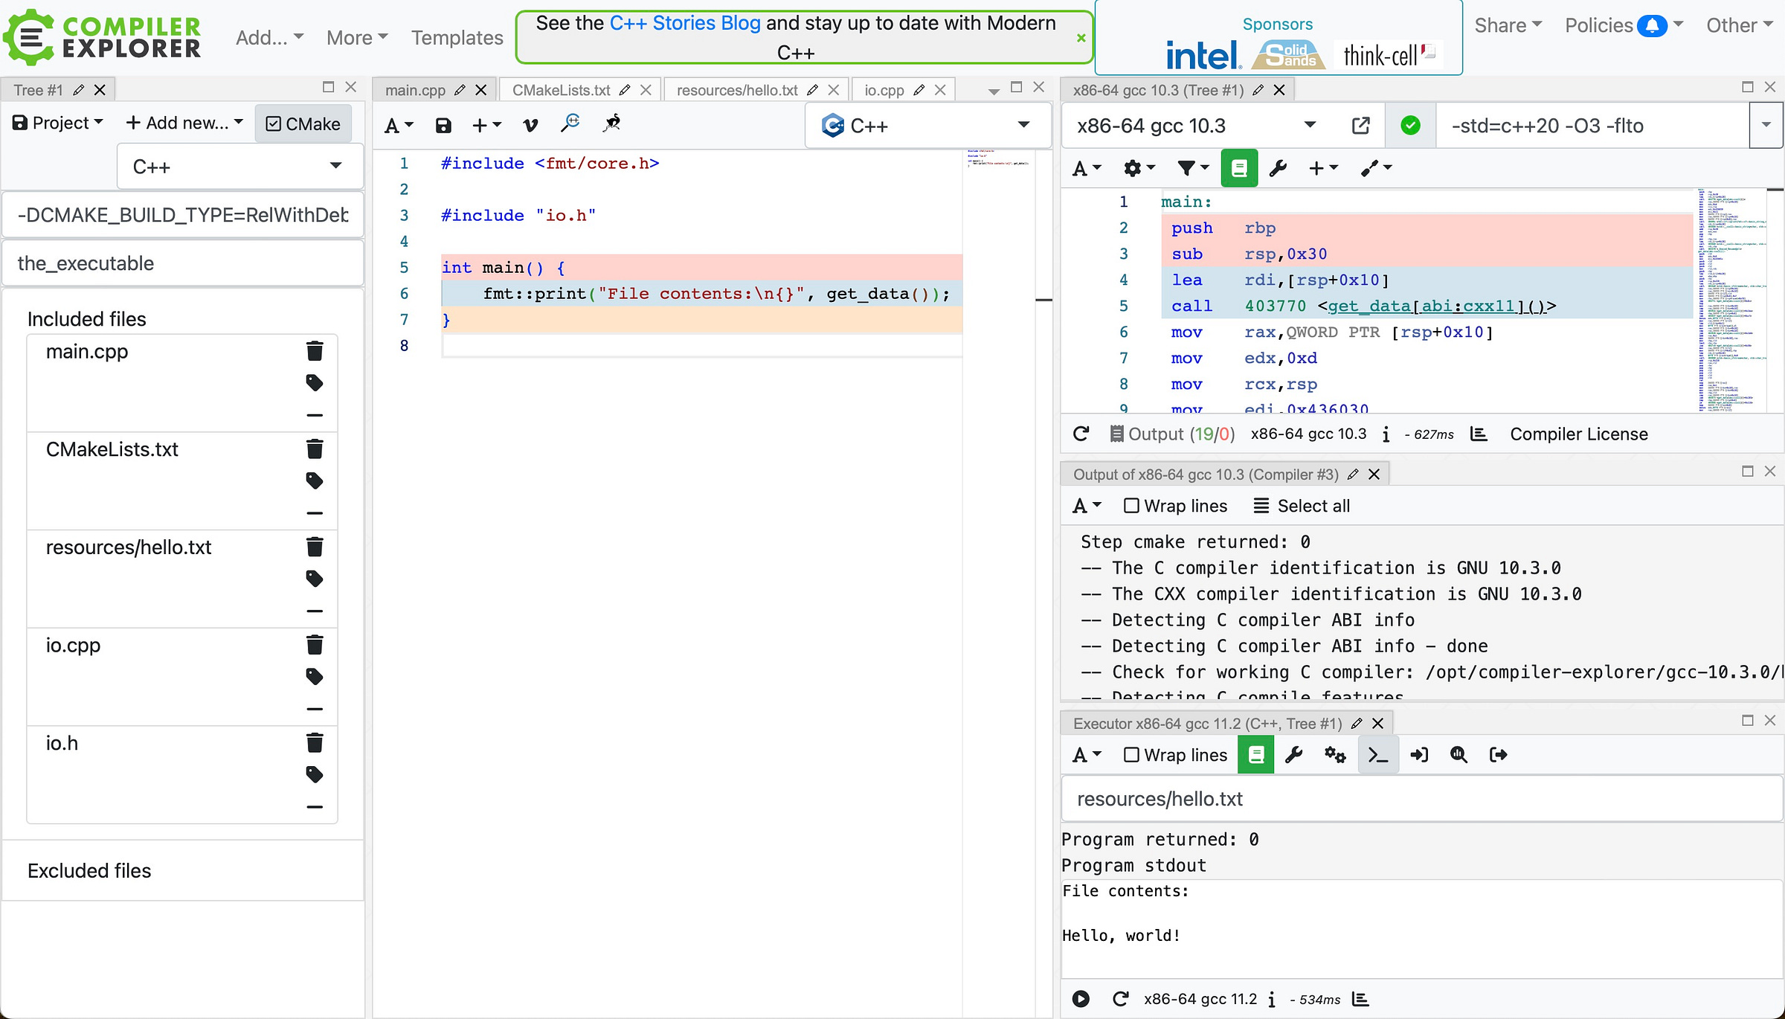Screen dimensions: 1785x1019
Task: Click the tag icon for io.cpp
Action: point(315,677)
